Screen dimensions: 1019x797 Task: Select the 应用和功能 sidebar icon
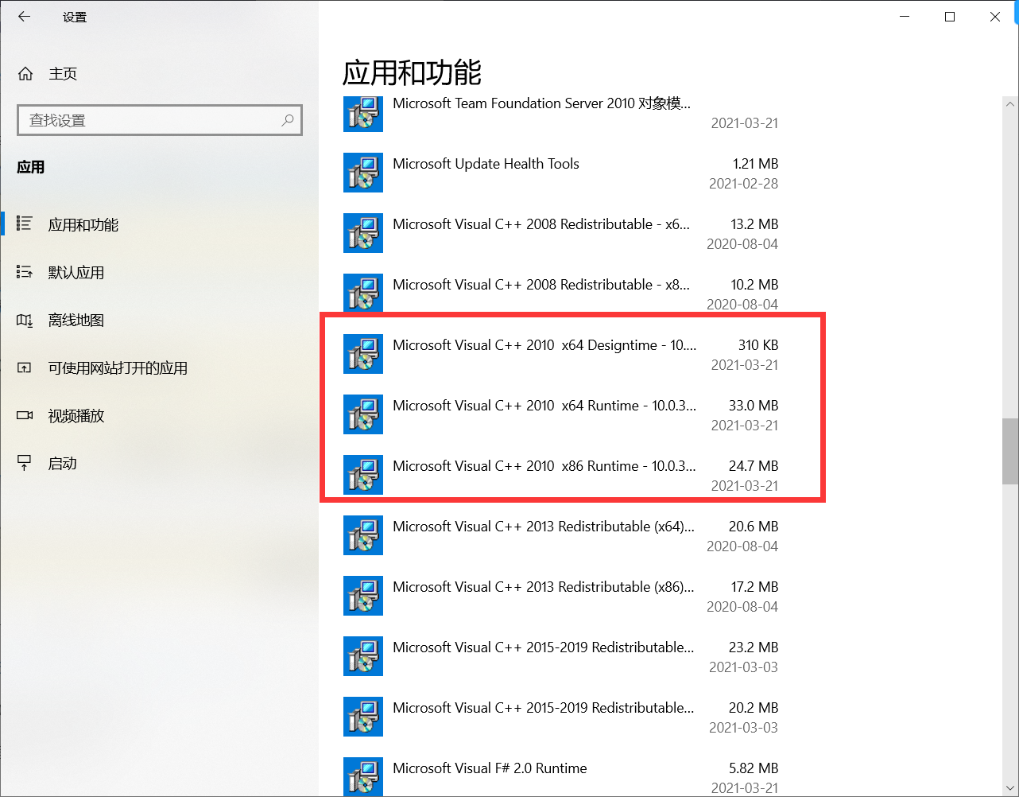25,224
